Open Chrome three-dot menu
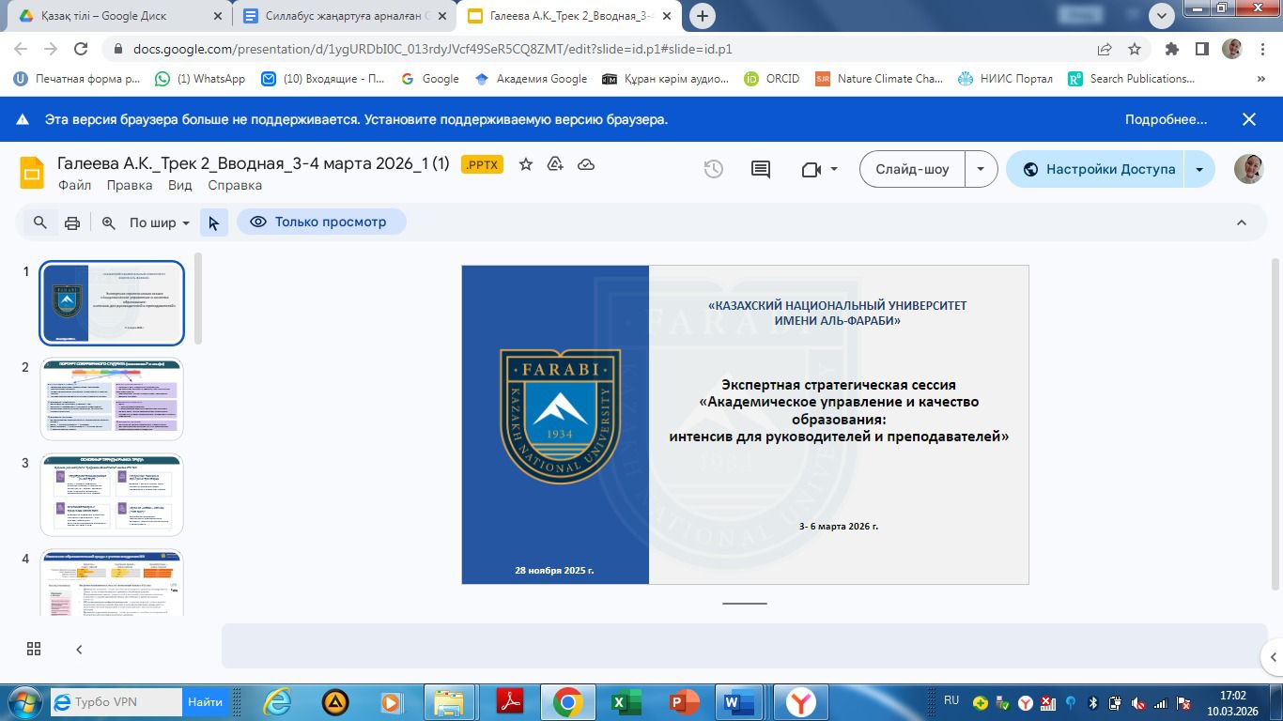 pyautogui.click(x=1262, y=49)
